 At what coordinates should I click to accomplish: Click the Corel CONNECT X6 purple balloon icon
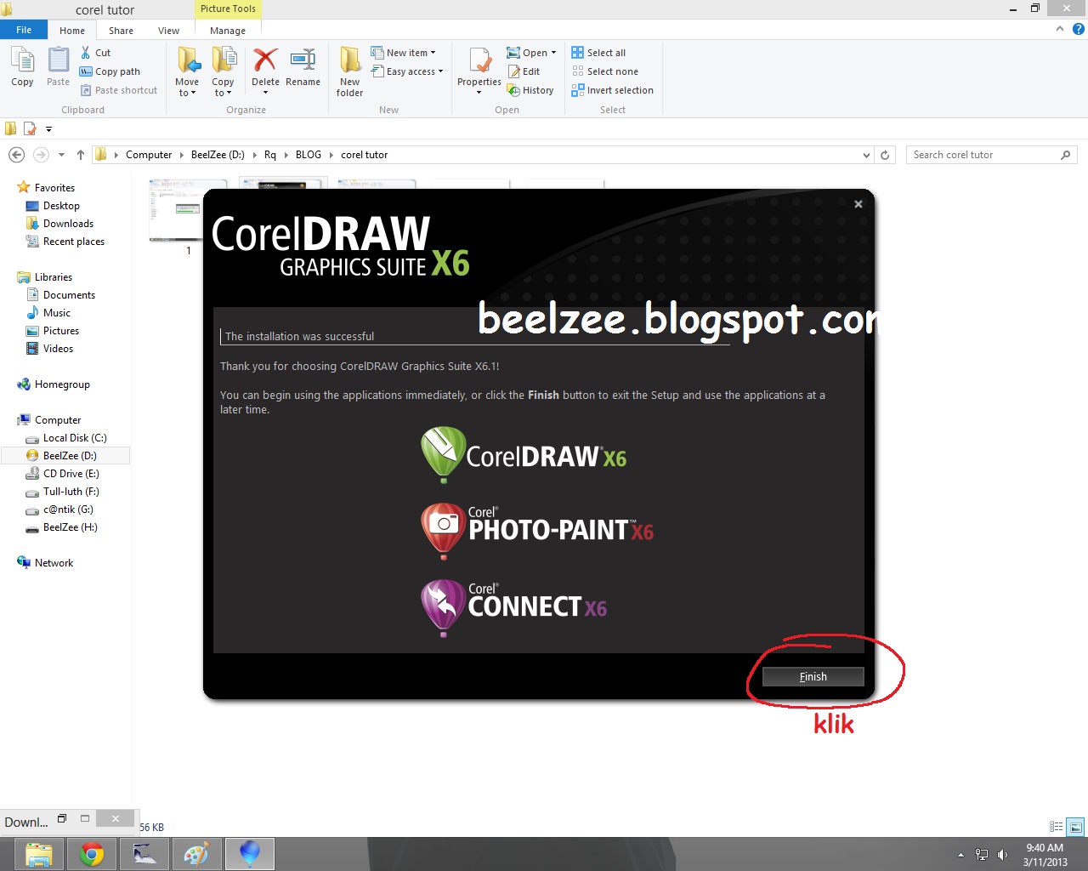(443, 607)
